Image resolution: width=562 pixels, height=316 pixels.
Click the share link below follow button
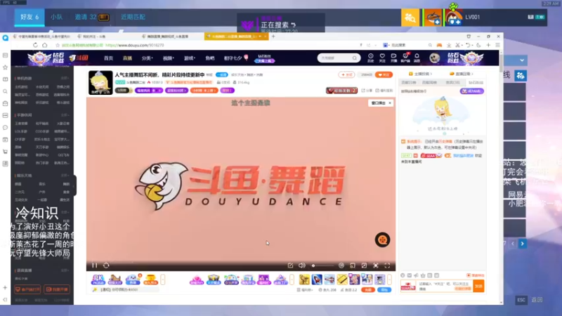point(367,91)
